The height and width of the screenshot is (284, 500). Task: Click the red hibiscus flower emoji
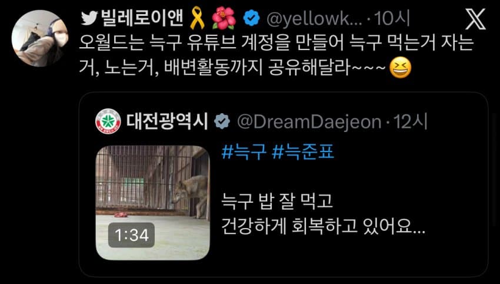[224, 18]
